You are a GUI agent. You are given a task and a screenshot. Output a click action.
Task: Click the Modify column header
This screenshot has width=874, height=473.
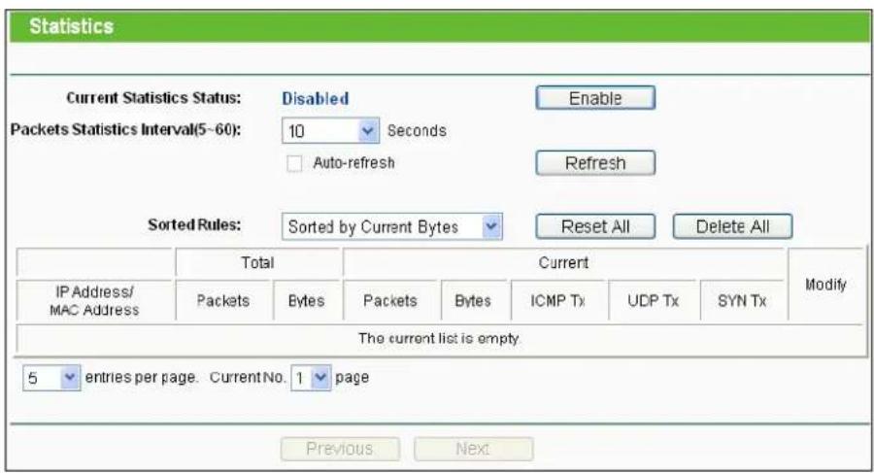tap(825, 285)
